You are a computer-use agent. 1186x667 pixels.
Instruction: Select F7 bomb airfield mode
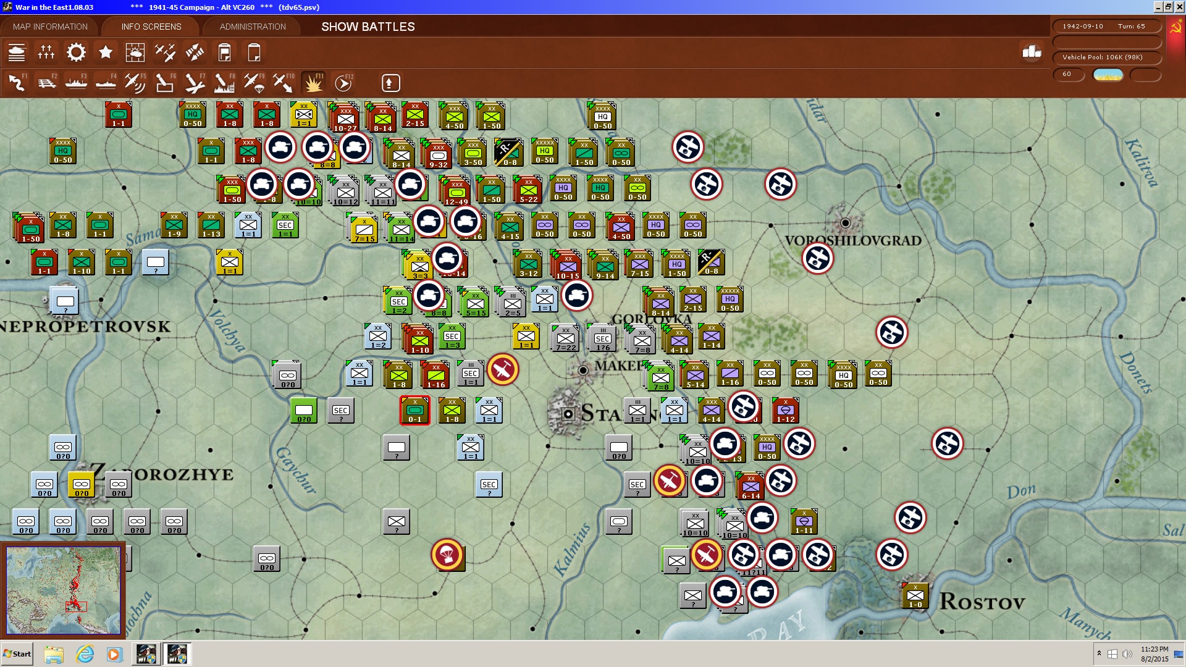[x=195, y=82]
